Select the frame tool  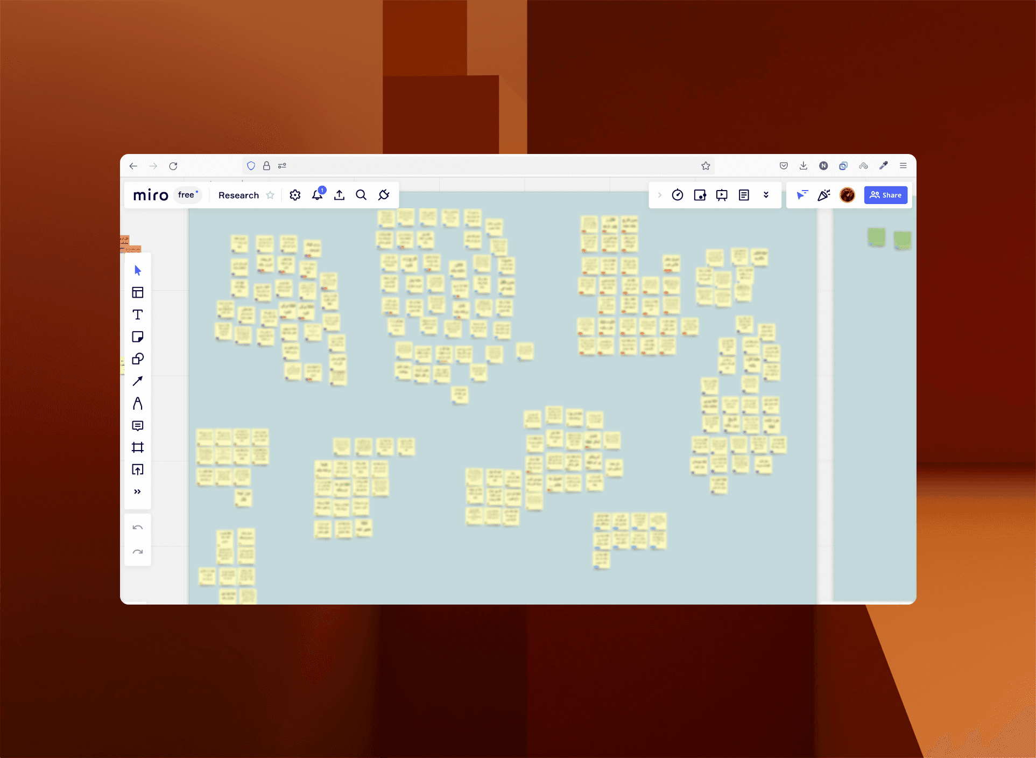point(138,448)
